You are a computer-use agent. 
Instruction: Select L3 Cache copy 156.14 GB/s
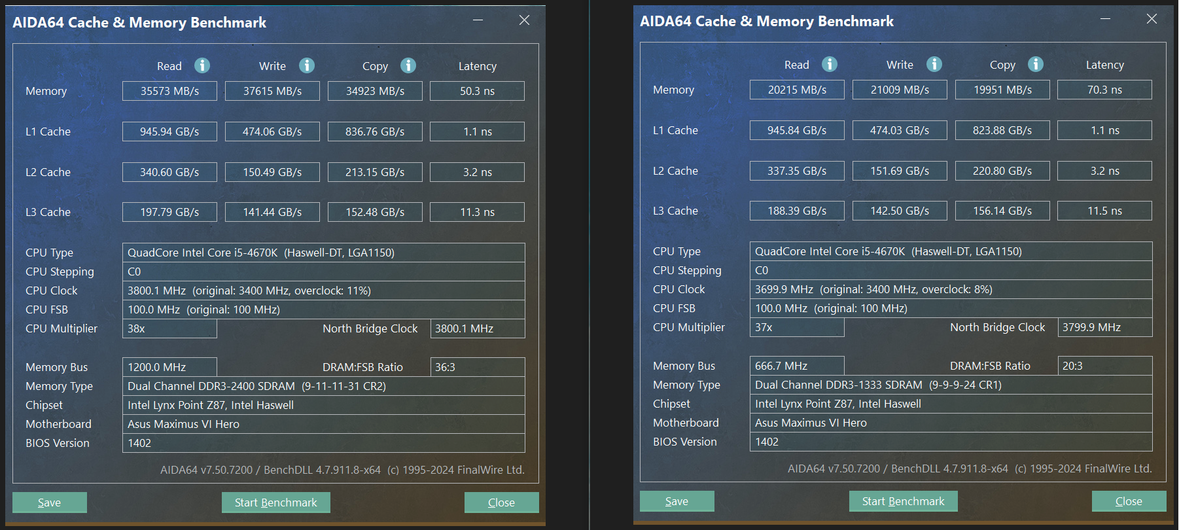click(1002, 211)
